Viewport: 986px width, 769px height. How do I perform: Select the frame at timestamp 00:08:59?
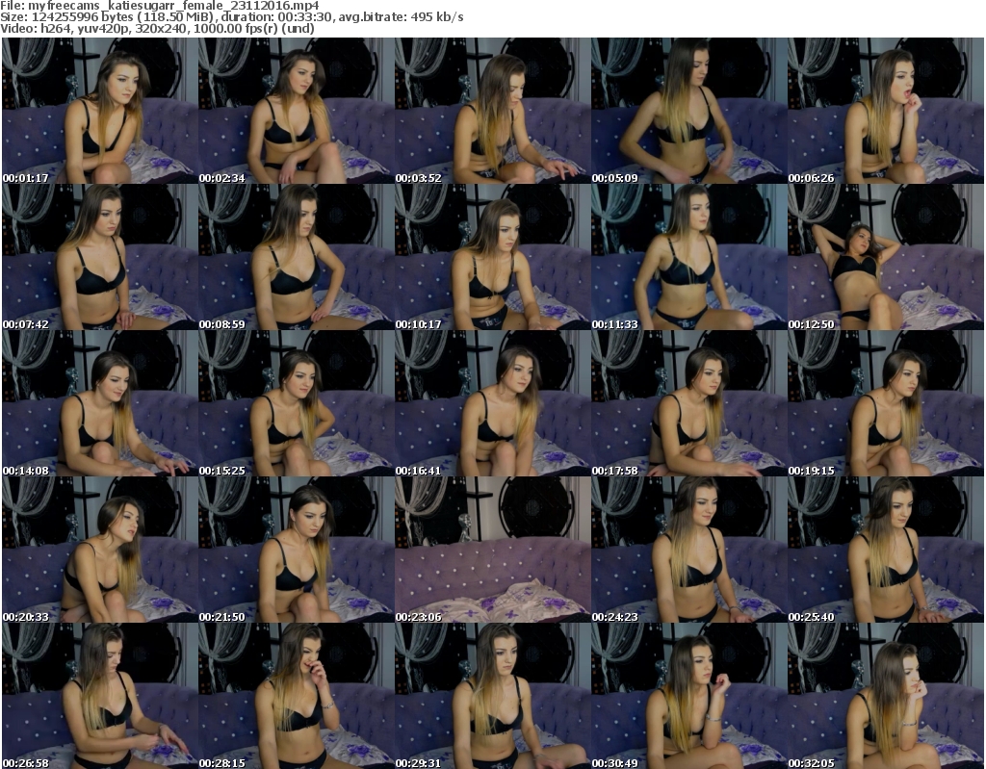click(297, 257)
